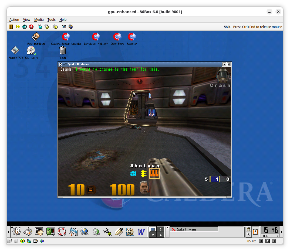Collapse the KDE panel using the left-edge arrow

[9, 232]
